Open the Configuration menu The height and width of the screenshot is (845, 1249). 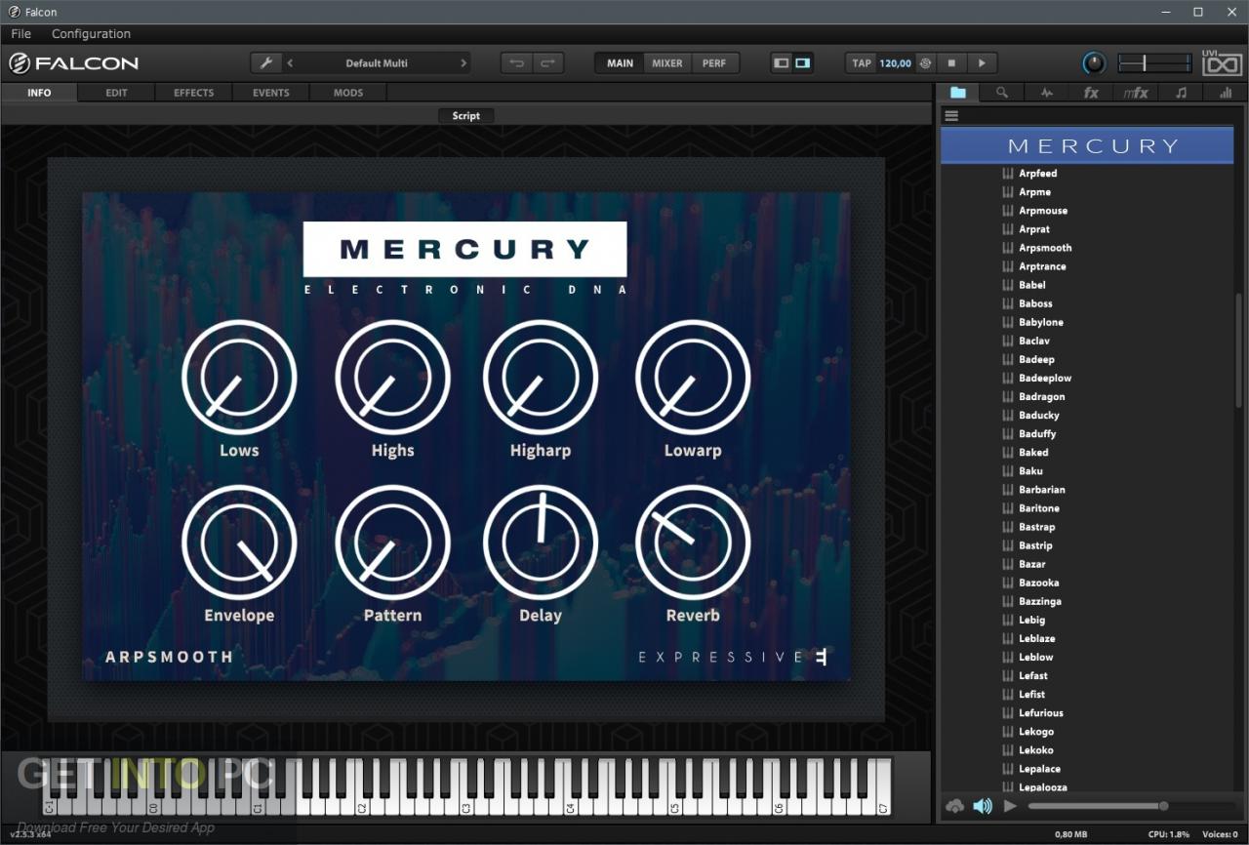(x=91, y=34)
